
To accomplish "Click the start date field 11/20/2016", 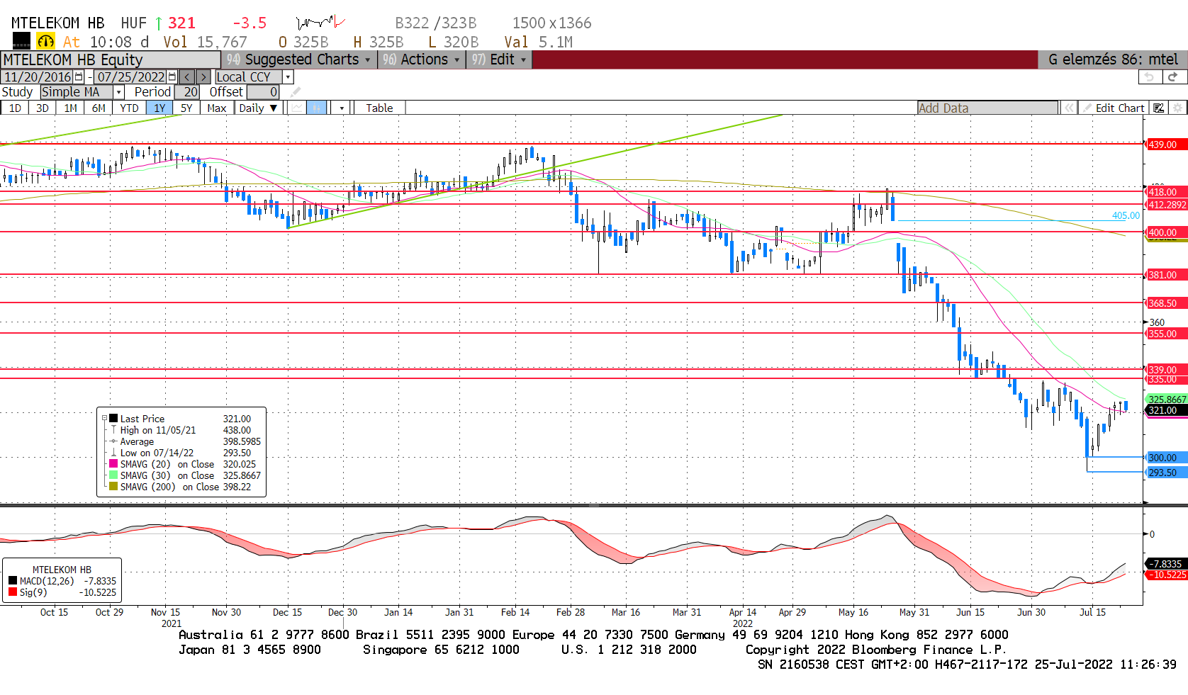I will point(38,77).
